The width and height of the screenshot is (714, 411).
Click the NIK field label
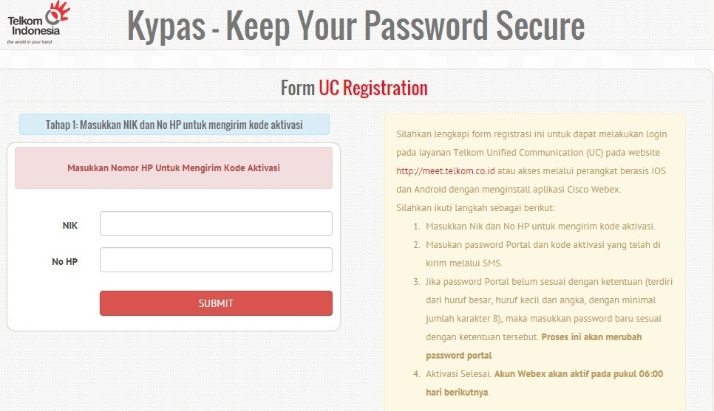(x=69, y=226)
